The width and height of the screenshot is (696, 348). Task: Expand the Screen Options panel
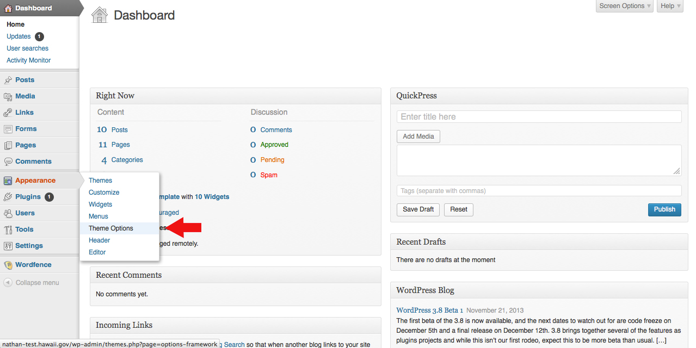(x=624, y=6)
